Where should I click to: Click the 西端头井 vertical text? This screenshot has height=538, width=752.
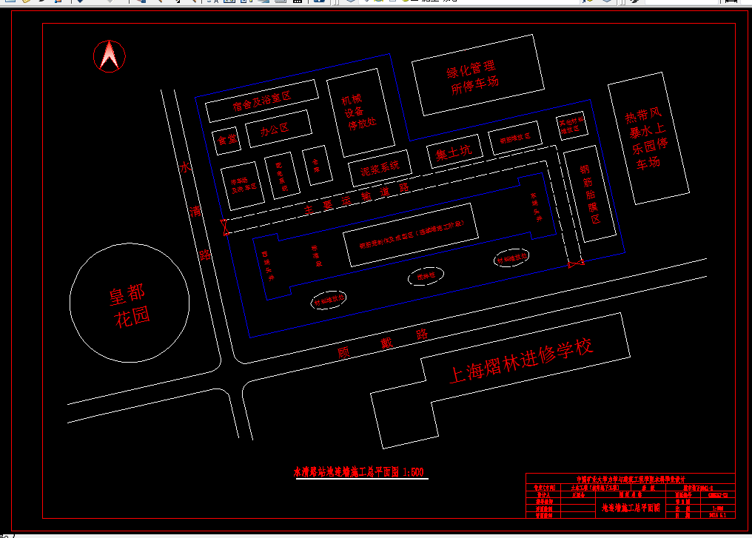point(268,266)
